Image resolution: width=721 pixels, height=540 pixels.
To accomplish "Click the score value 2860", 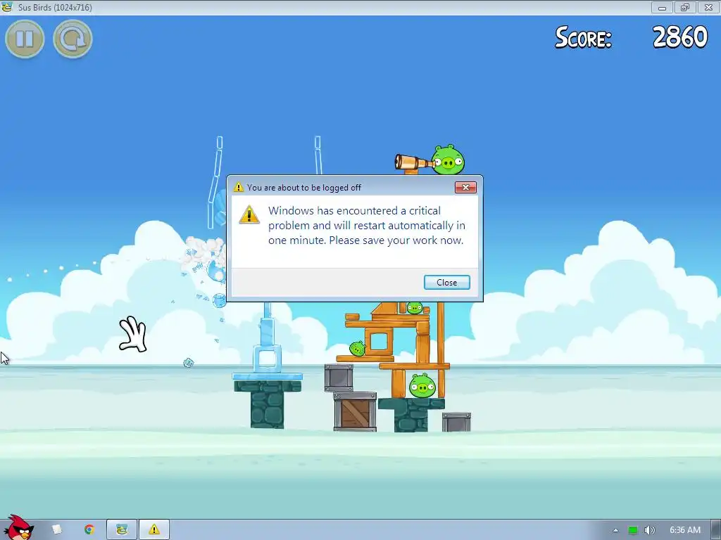I will pyautogui.click(x=680, y=37).
